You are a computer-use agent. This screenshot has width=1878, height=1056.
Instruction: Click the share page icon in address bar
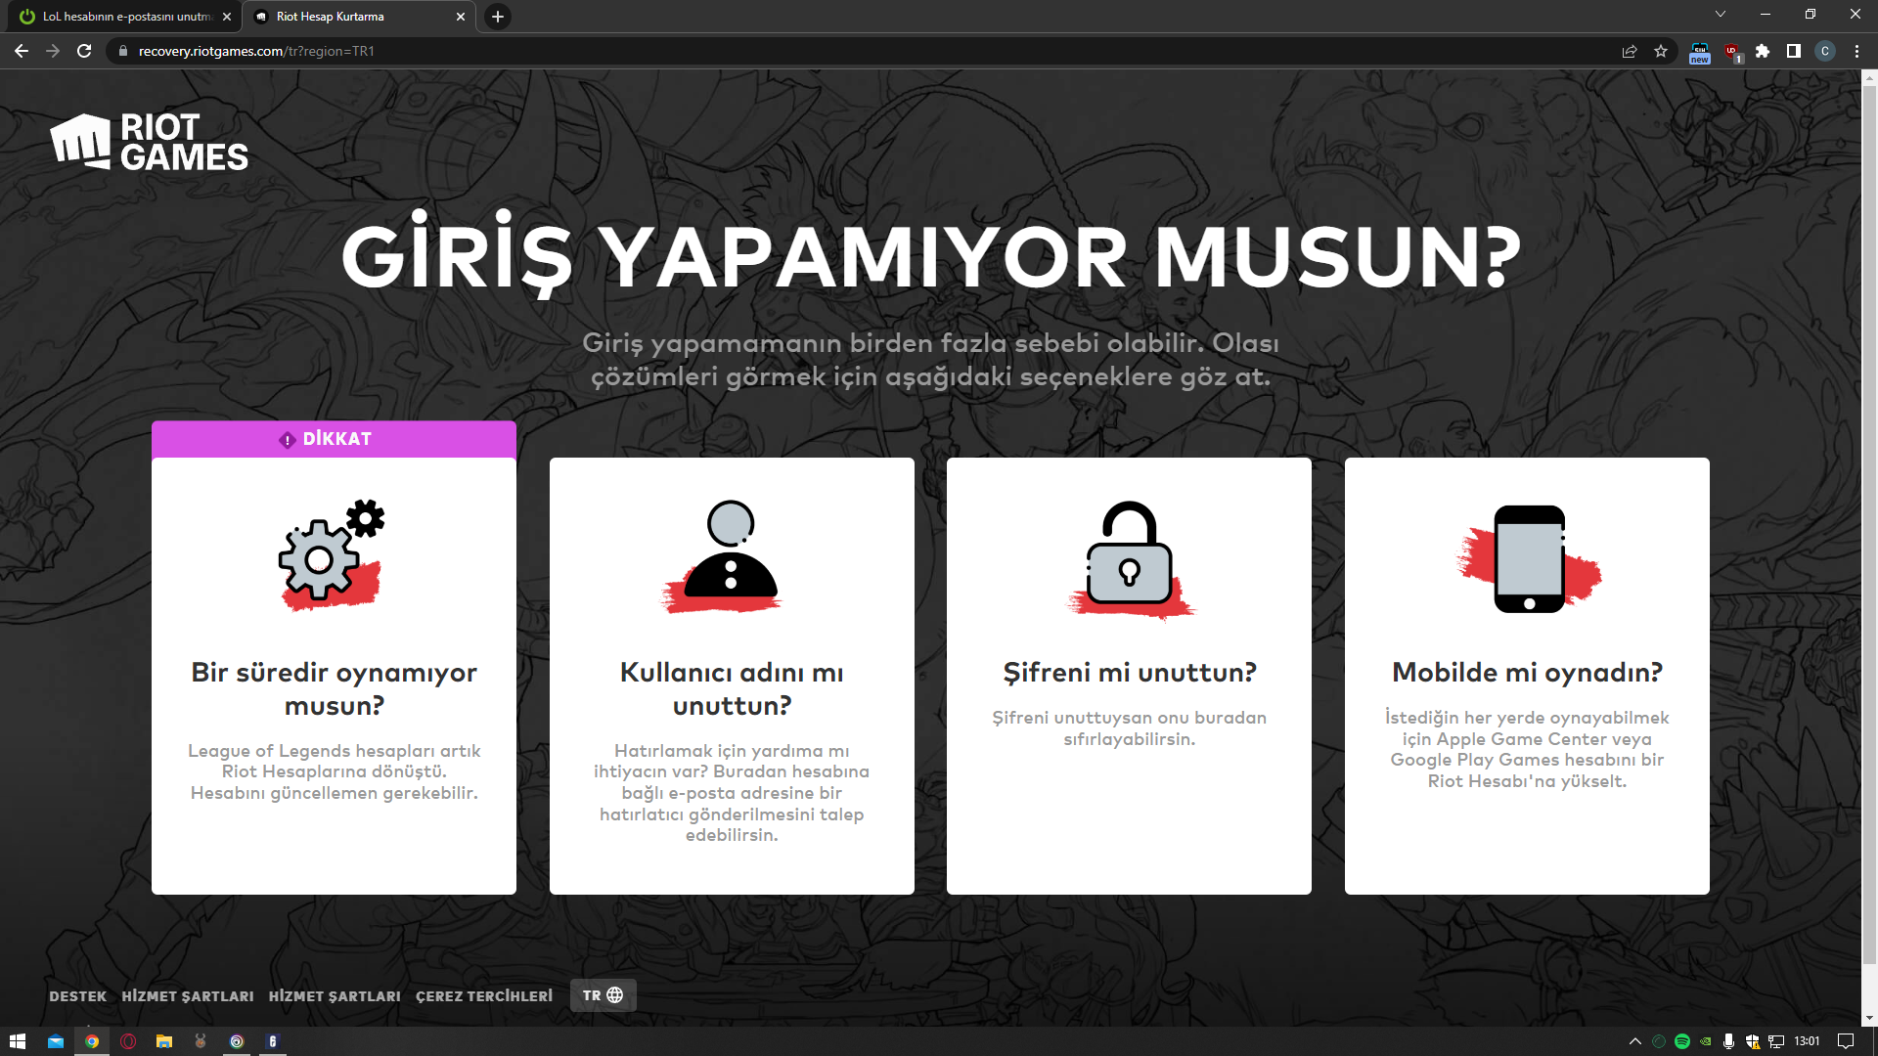[x=1630, y=51]
